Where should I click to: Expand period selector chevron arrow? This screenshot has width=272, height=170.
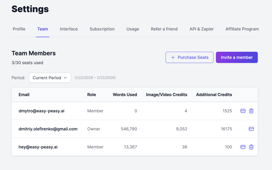pos(65,78)
